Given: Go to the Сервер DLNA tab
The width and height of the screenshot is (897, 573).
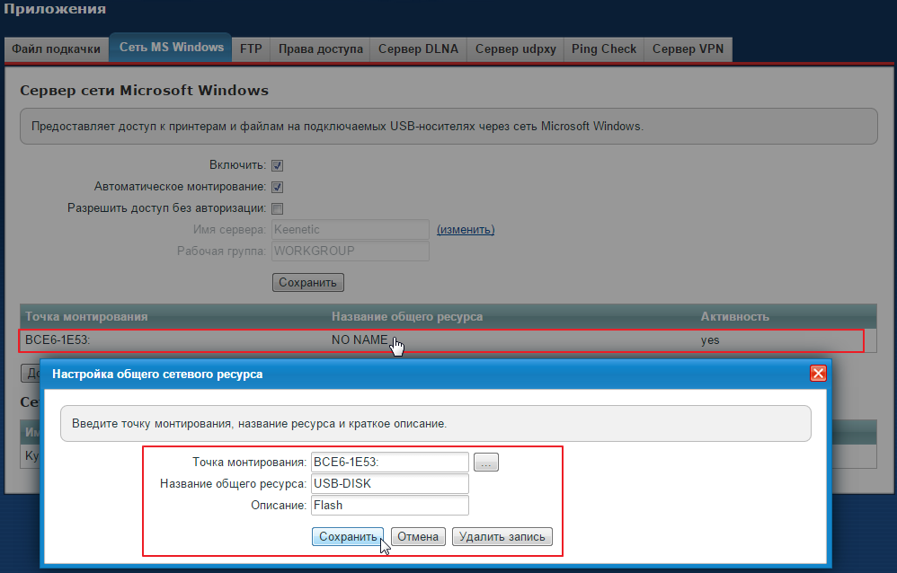Looking at the screenshot, I should point(418,49).
